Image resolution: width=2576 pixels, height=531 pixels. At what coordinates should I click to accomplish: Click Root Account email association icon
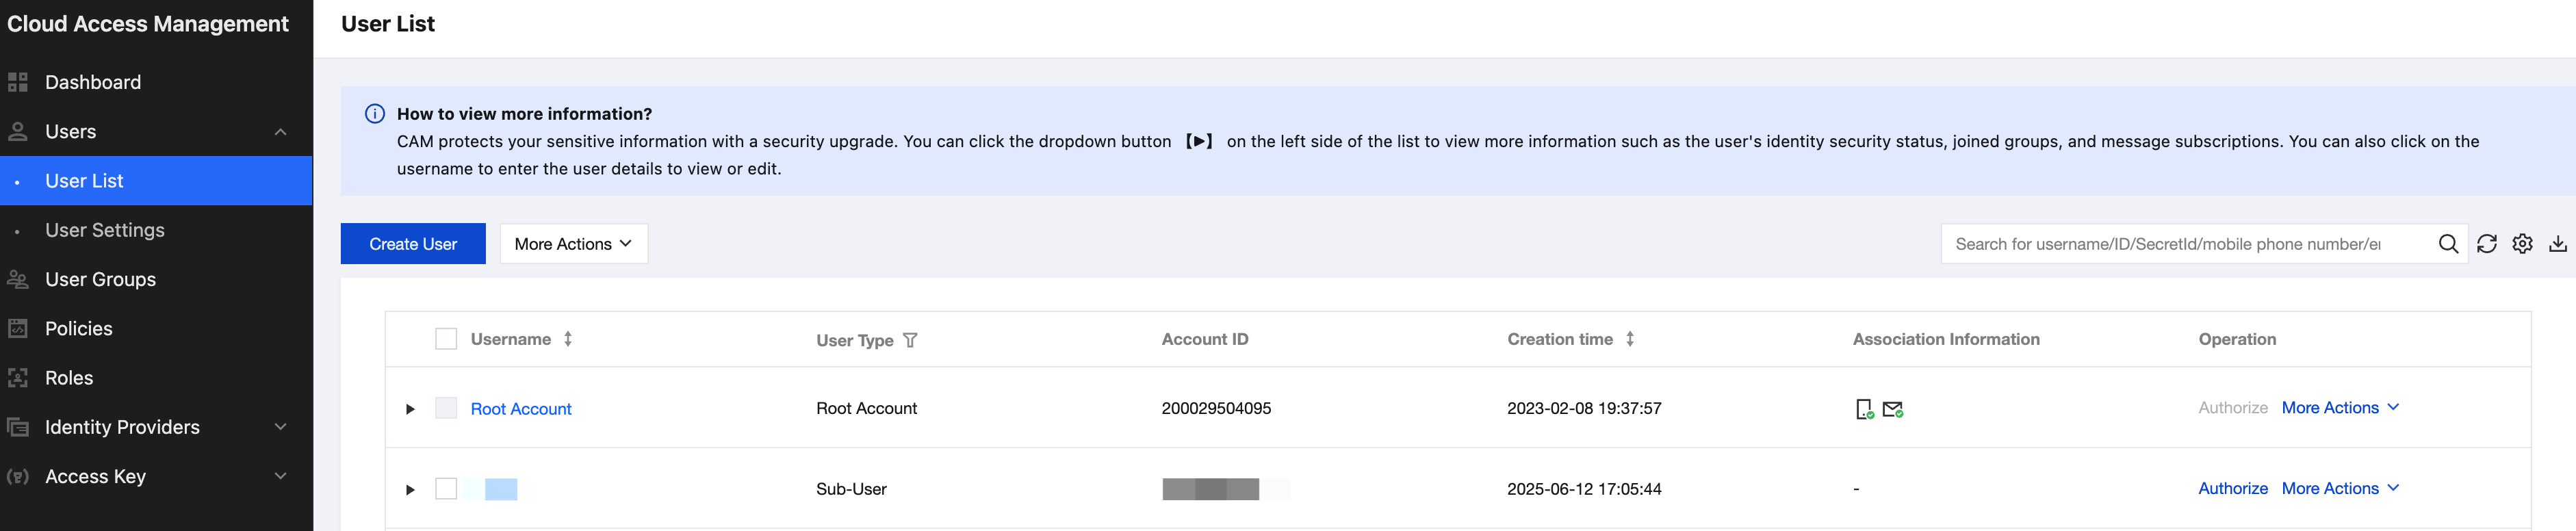click(1892, 409)
